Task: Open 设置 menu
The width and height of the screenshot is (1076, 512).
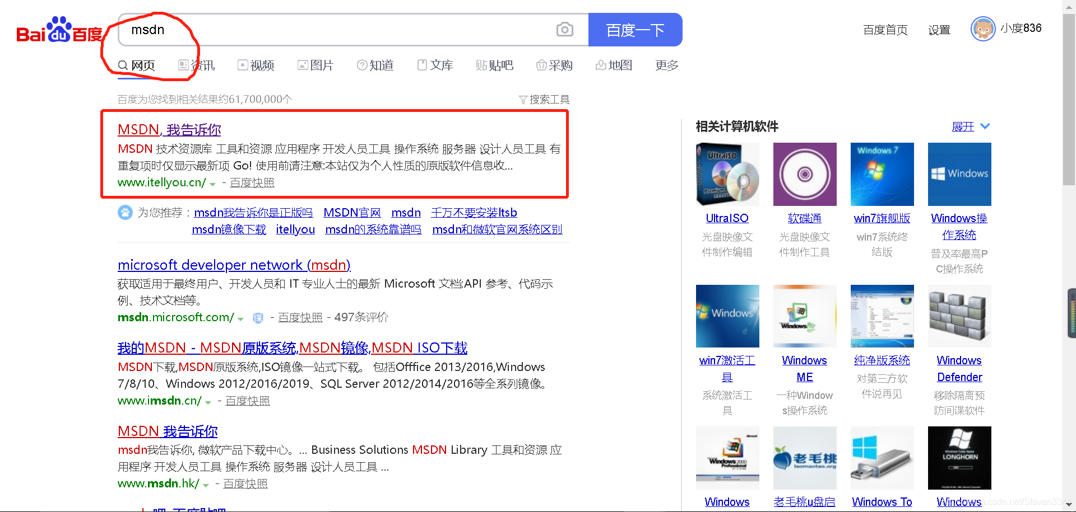Action: click(x=939, y=30)
